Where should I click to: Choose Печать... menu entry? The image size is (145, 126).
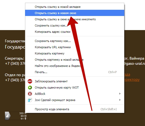(x=75, y=72)
